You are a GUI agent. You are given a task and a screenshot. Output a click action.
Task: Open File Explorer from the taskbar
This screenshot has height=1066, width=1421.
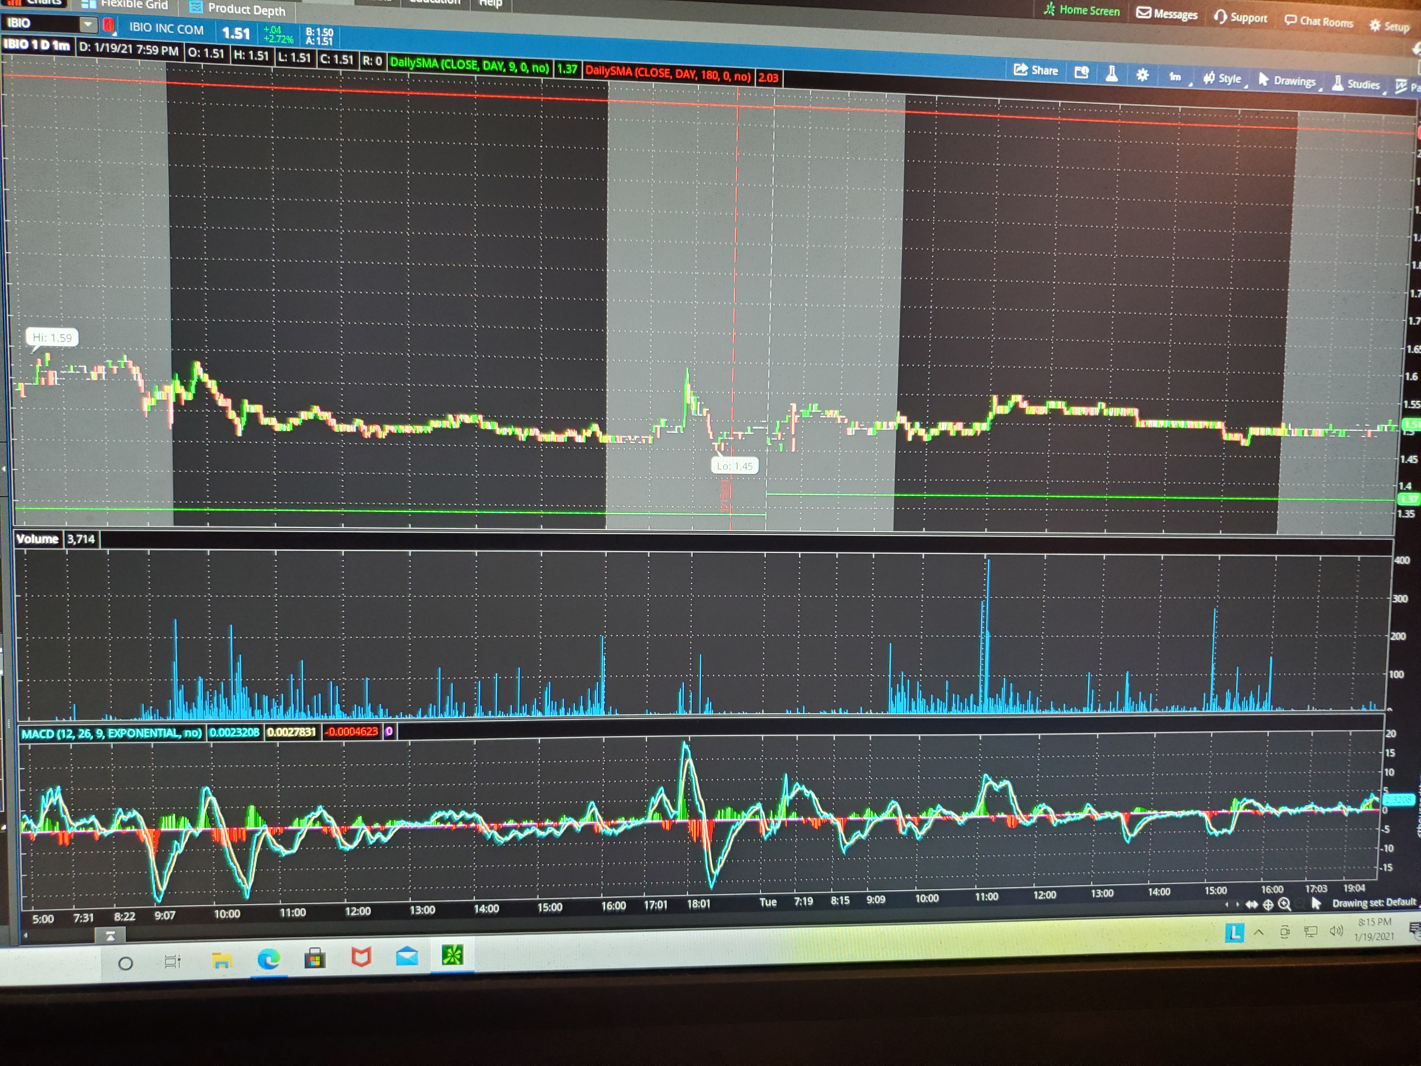(x=222, y=961)
